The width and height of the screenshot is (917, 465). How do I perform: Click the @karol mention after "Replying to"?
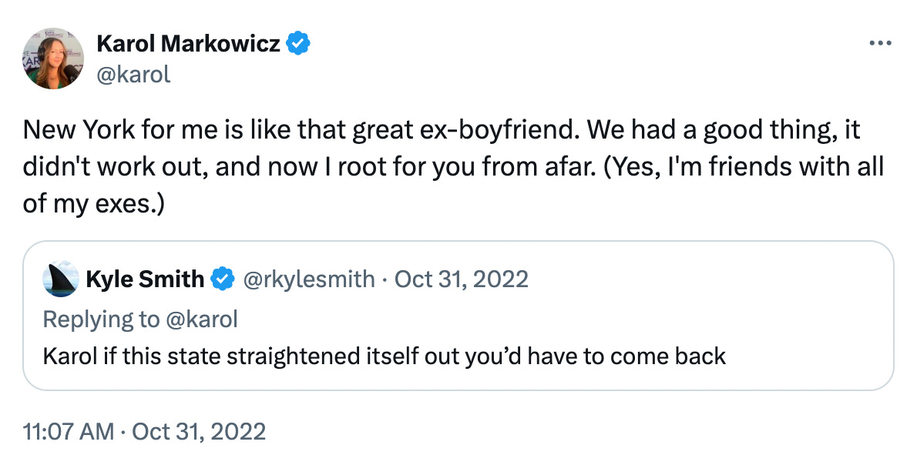pos(203,319)
